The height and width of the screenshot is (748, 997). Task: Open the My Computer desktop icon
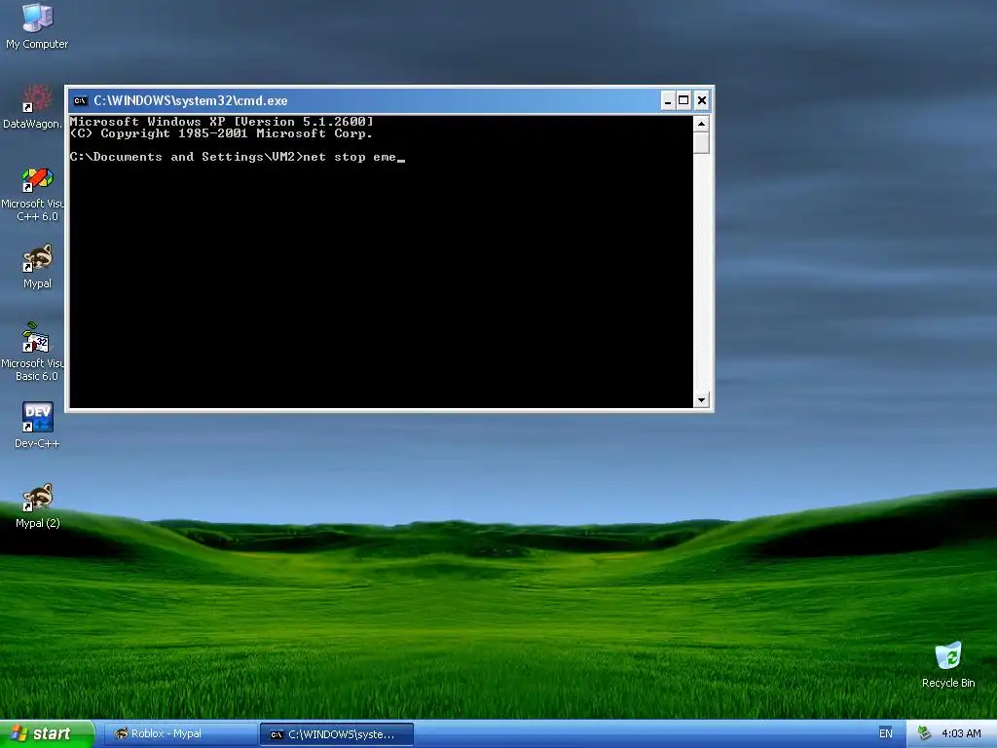coord(37,26)
